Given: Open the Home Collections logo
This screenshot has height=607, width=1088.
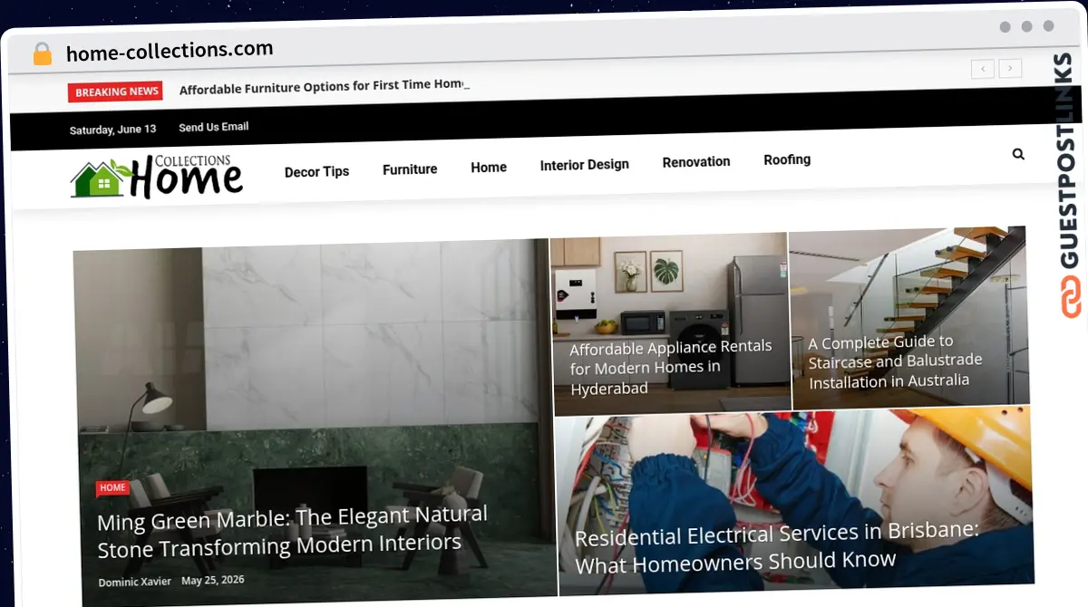Looking at the screenshot, I should coord(157,176).
